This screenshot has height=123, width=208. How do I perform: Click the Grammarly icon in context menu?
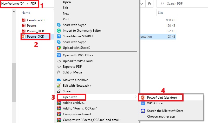59,31
